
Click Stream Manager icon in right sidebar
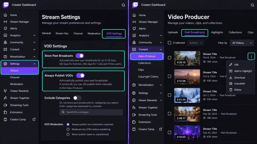click(134, 22)
